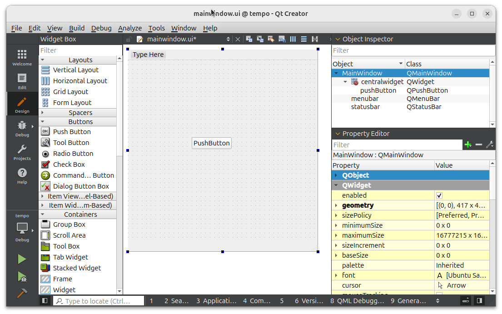Close the mainwindow.ui document with X
The image size is (502, 314).
[x=238, y=40]
